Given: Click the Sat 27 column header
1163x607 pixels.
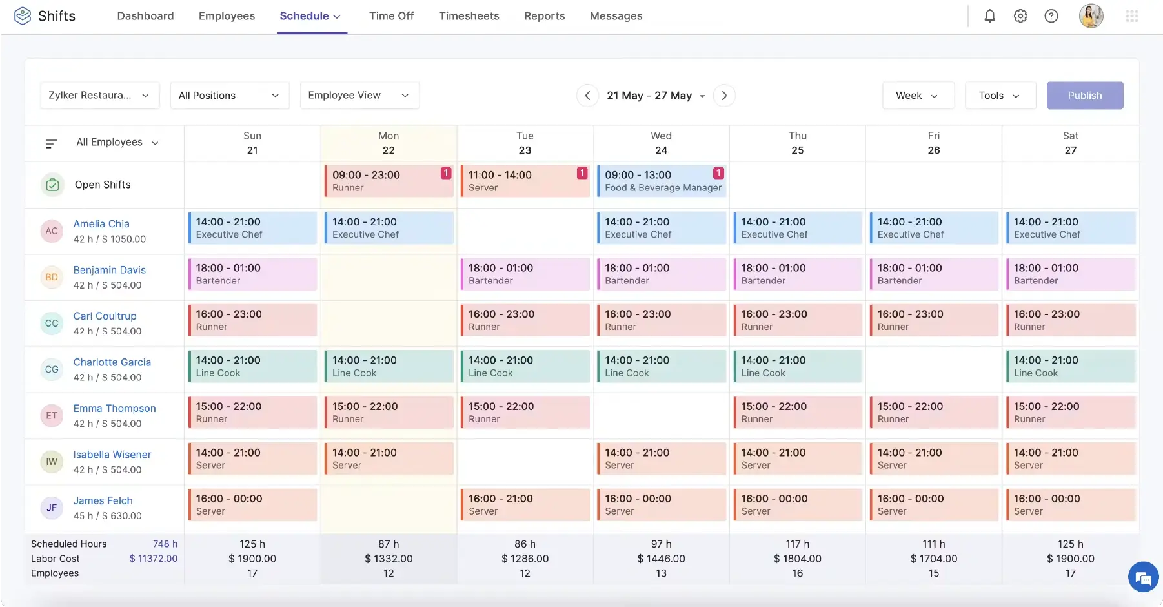Looking at the screenshot, I should click(x=1071, y=143).
